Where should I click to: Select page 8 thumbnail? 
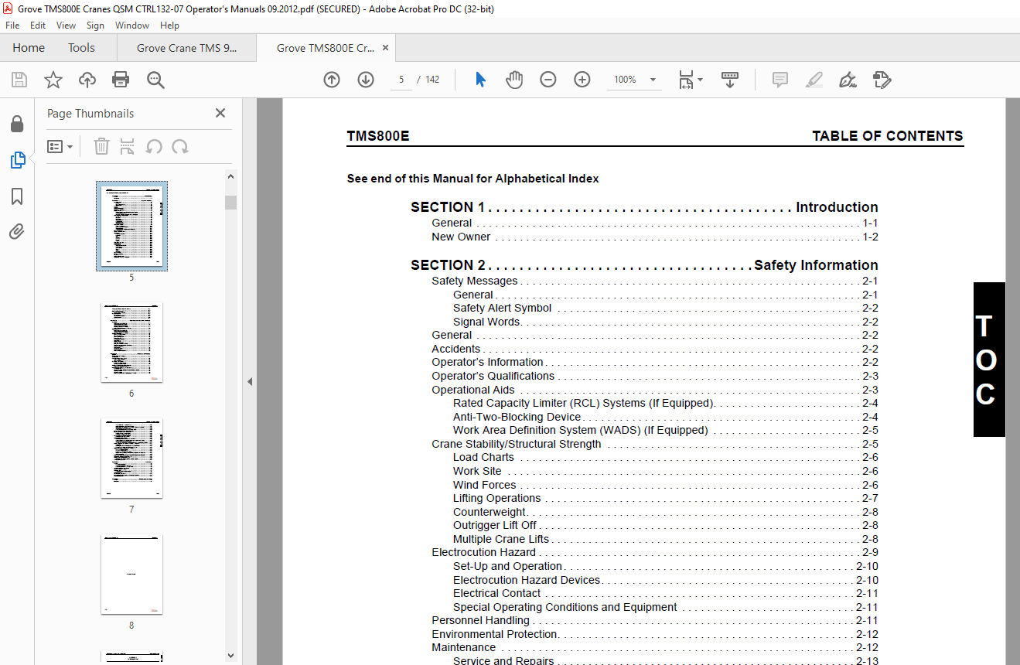pos(131,575)
